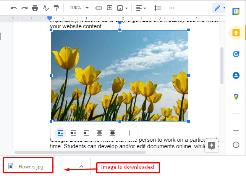Click the vertical scrollbar
The image size is (246, 176).
coord(222,66)
